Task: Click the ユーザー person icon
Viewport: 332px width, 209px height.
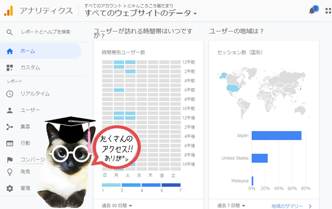Action: (x=10, y=111)
